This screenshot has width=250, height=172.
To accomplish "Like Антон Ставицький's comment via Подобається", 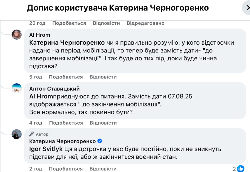I will (66, 123).
